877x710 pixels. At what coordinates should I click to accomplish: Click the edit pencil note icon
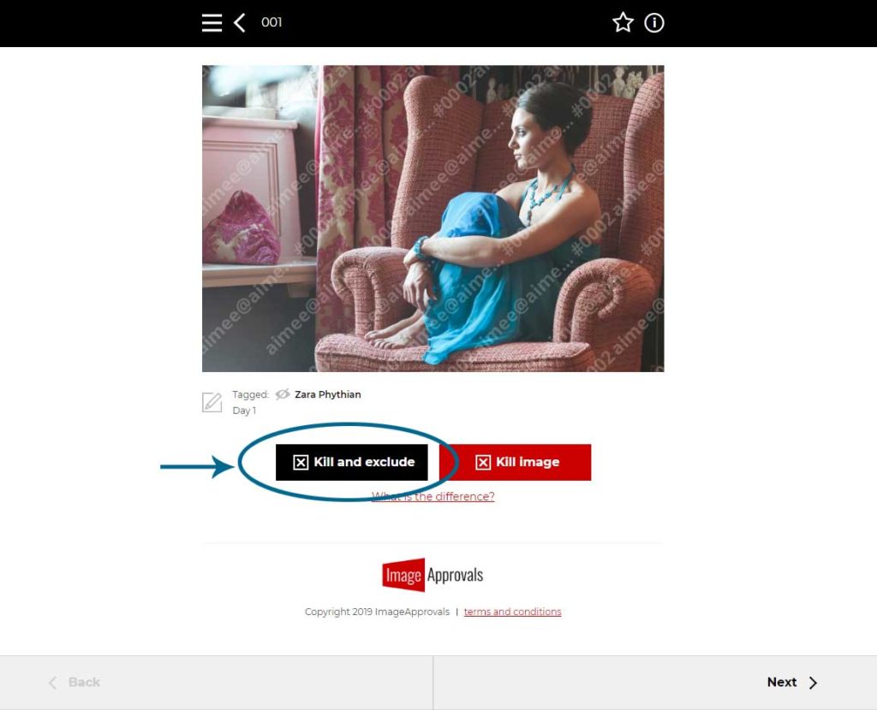[212, 402]
